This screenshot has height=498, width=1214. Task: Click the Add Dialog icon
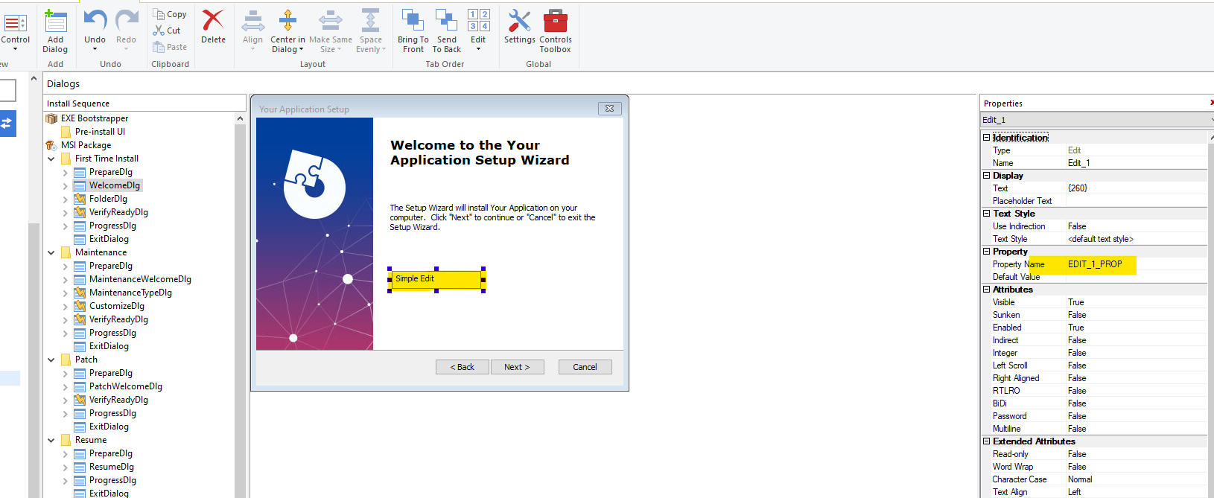pyautogui.click(x=55, y=22)
